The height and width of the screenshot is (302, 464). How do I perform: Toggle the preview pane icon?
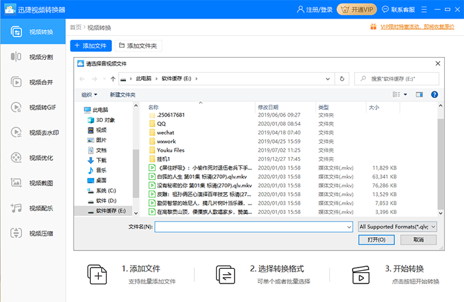point(419,95)
